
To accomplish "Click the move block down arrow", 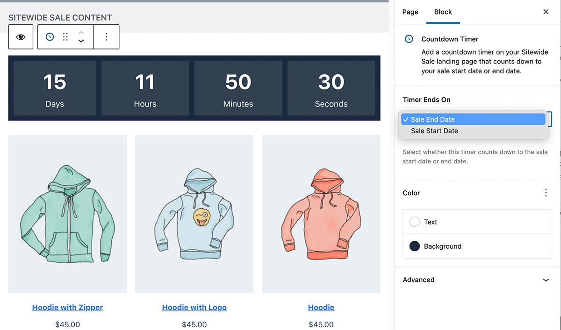I will pyautogui.click(x=81, y=40).
